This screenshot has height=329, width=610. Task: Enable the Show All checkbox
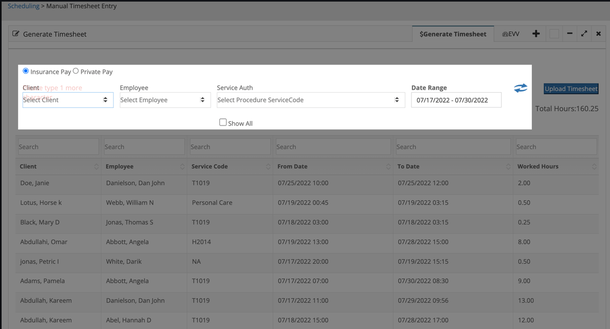223,122
